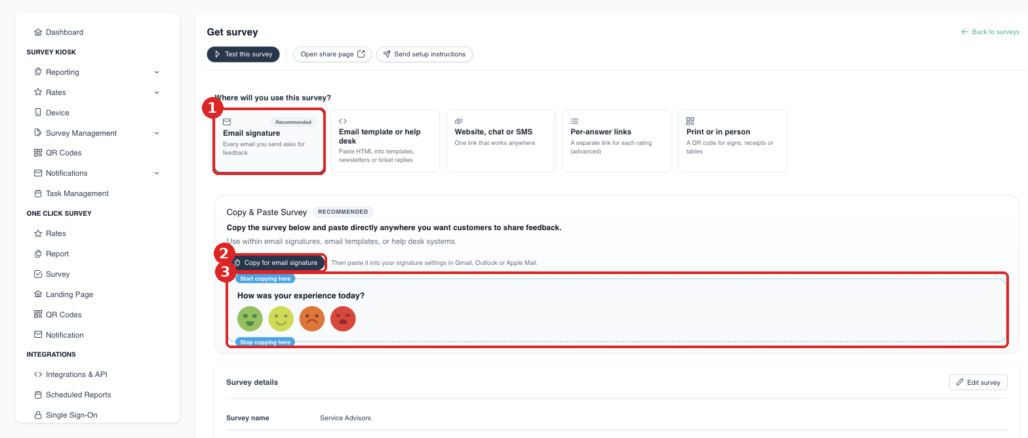Click the yellow-green smiling emoji face
Image resolution: width=1028 pixels, height=438 pixels.
click(x=281, y=319)
